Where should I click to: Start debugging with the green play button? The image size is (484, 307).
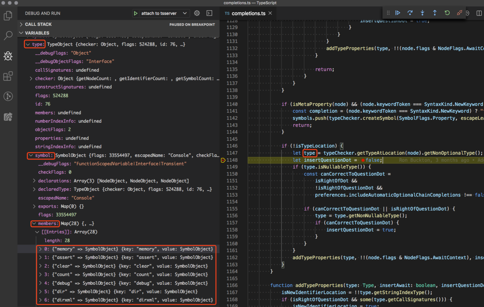point(135,13)
